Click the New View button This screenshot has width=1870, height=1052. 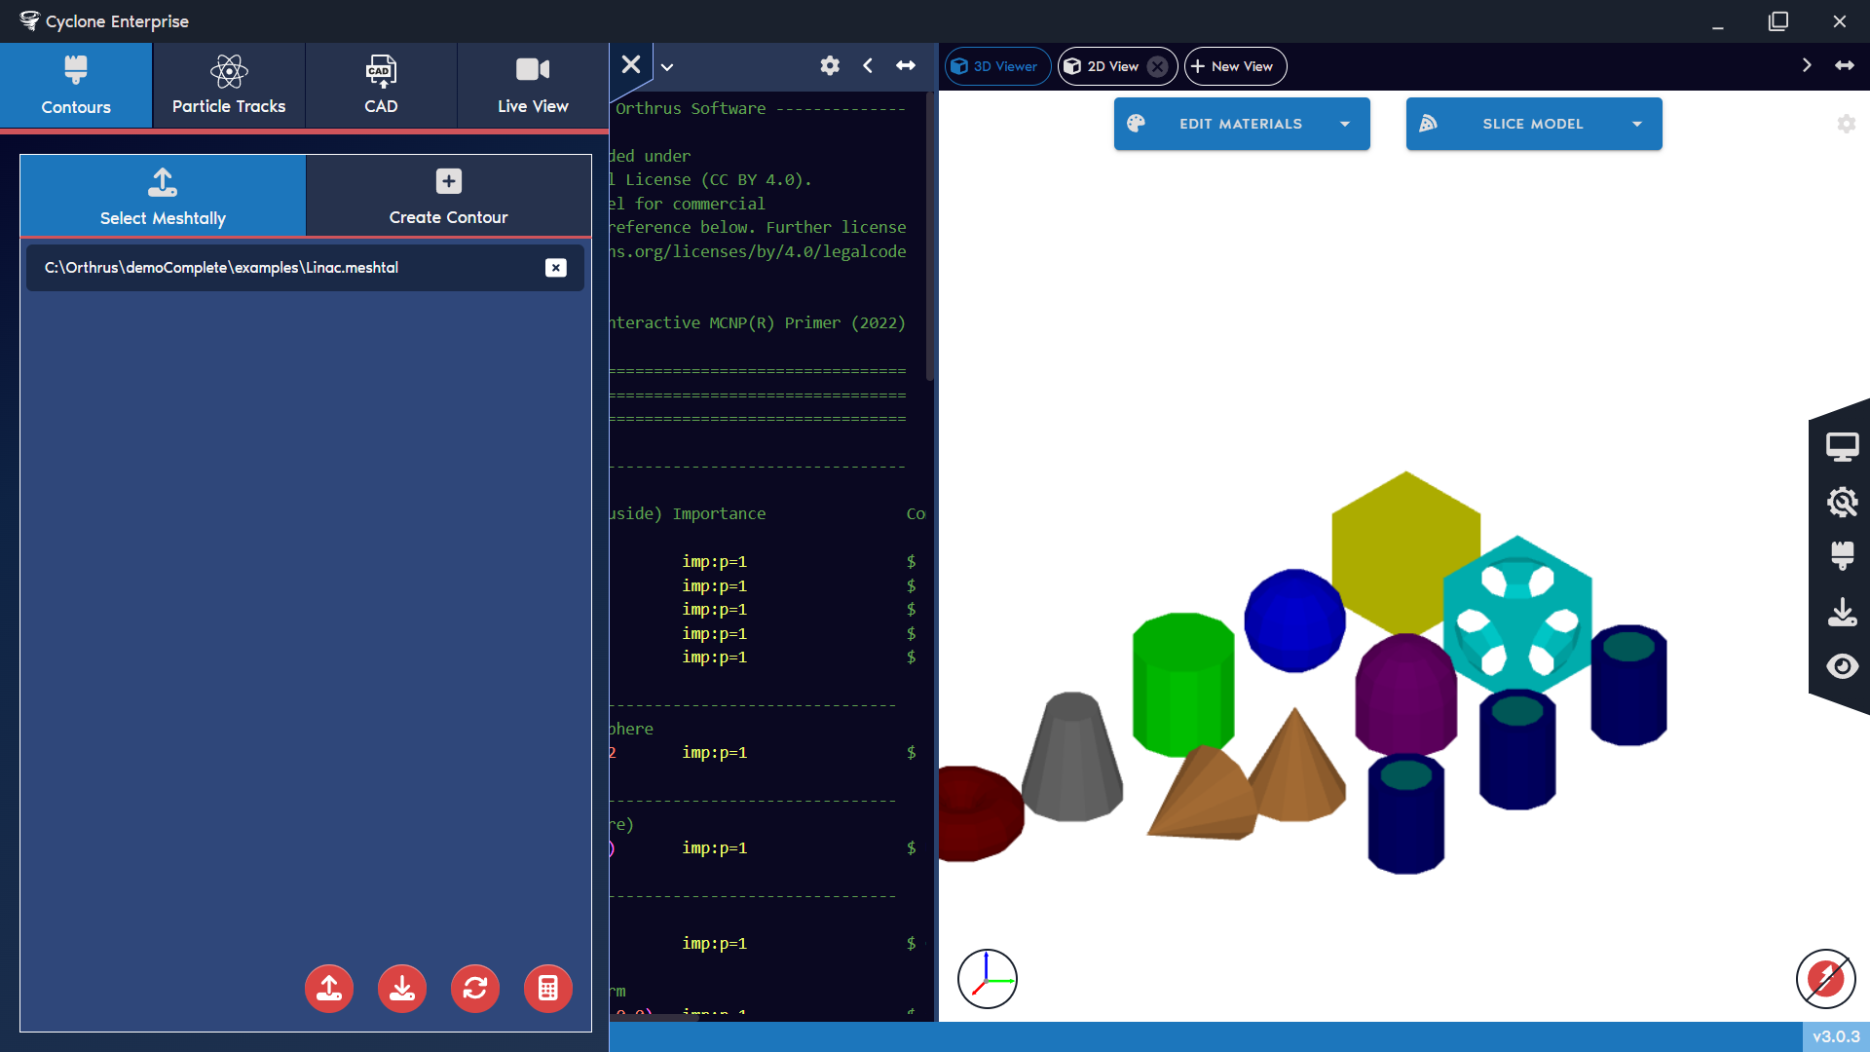point(1234,66)
